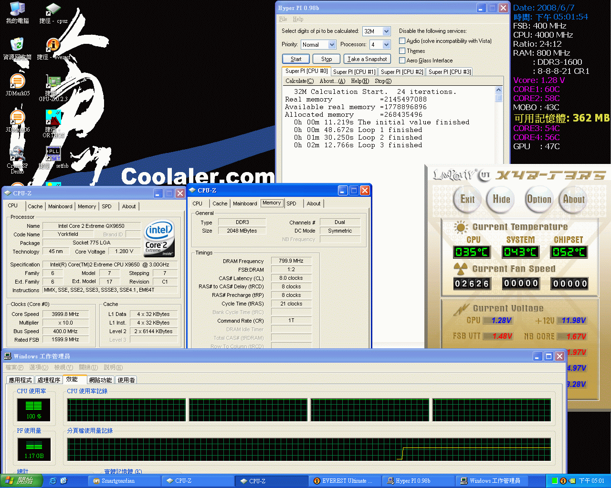Click the LANParty Option round button

coord(539,199)
